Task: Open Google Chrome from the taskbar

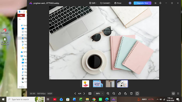Action: click(x=94, y=99)
